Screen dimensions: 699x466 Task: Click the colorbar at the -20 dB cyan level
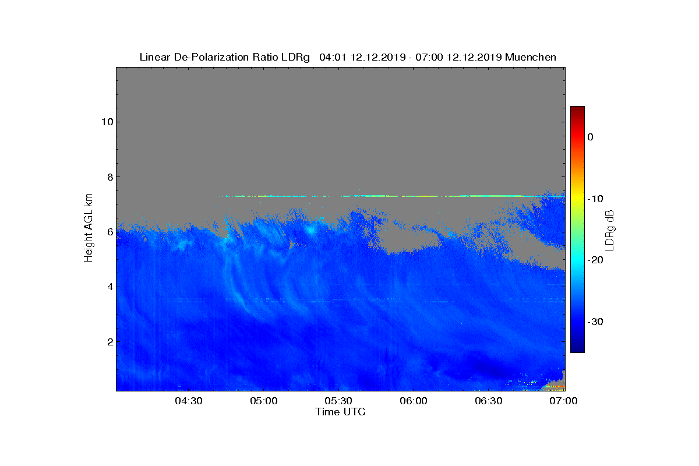(577, 260)
